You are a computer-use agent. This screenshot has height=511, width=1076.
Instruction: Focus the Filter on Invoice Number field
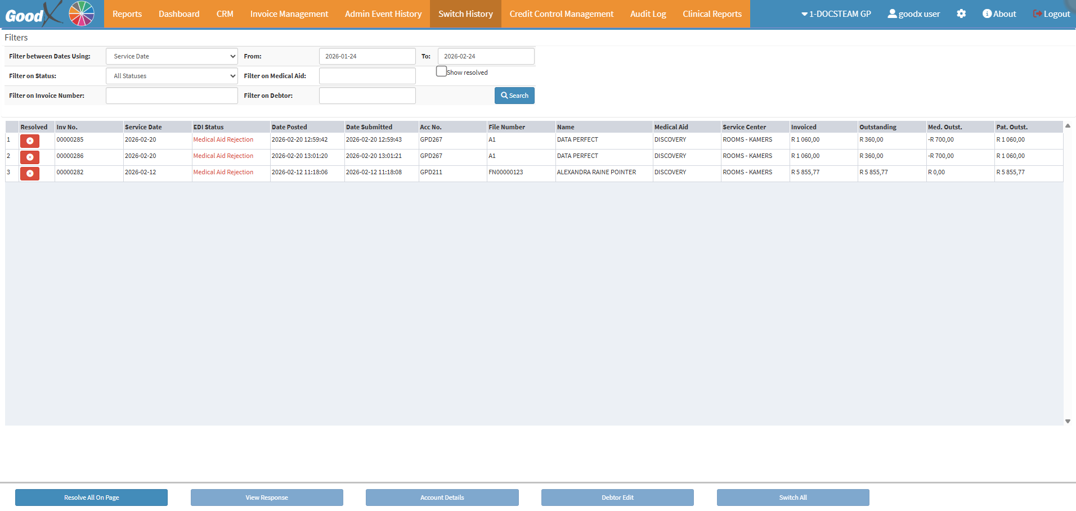tap(172, 96)
